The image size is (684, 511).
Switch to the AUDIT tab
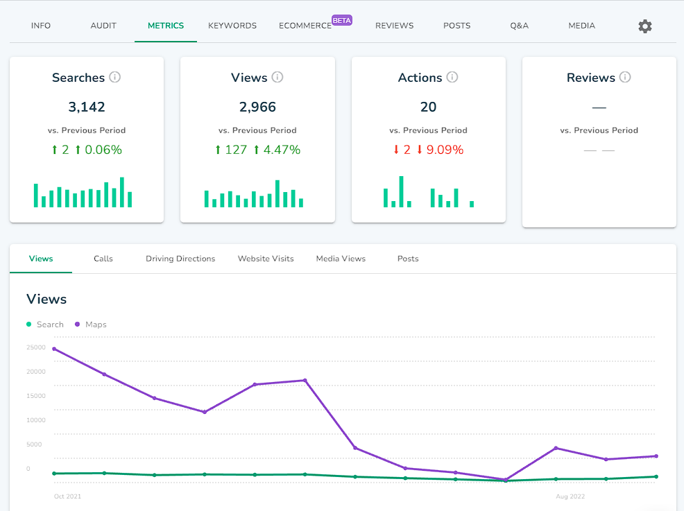(103, 26)
